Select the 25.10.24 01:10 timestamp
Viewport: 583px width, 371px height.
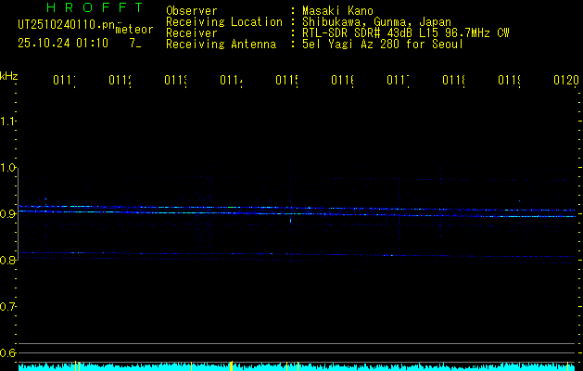pyautogui.click(x=63, y=43)
